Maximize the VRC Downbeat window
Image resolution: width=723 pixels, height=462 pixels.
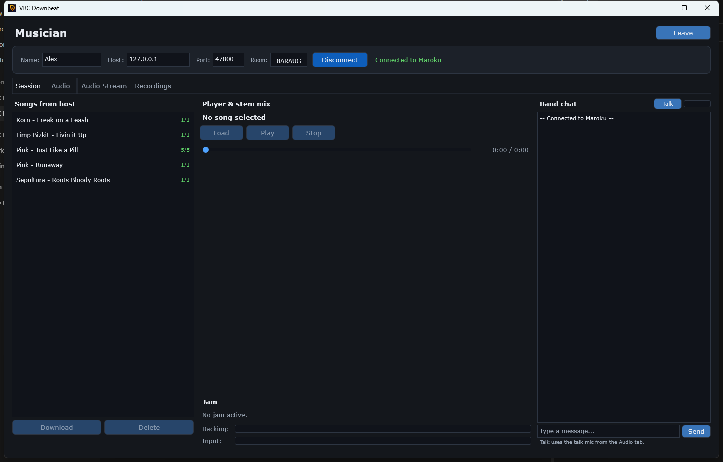point(684,8)
